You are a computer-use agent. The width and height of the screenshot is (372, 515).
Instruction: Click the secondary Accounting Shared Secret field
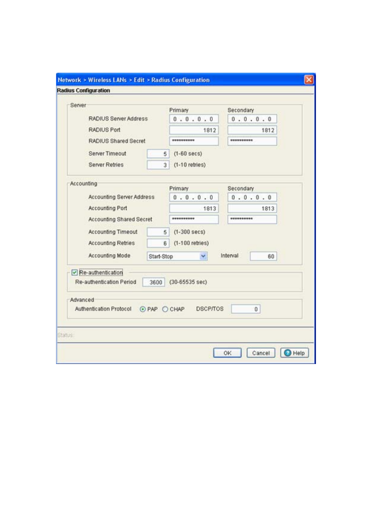pyautogui.click(x=252, y=219)
